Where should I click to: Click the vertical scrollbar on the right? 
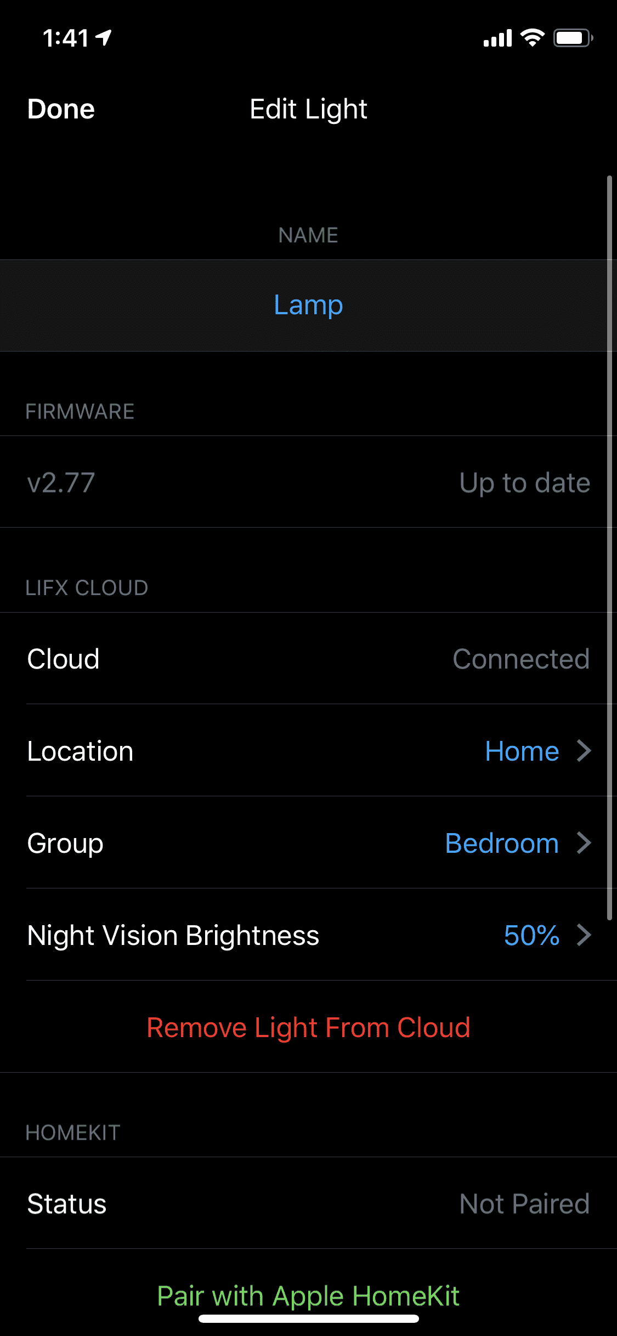[609, 547]
